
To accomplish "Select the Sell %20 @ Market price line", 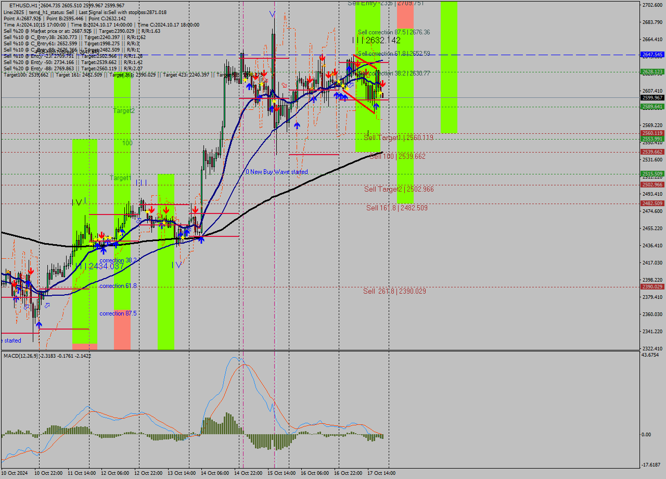I will point(82,31).
